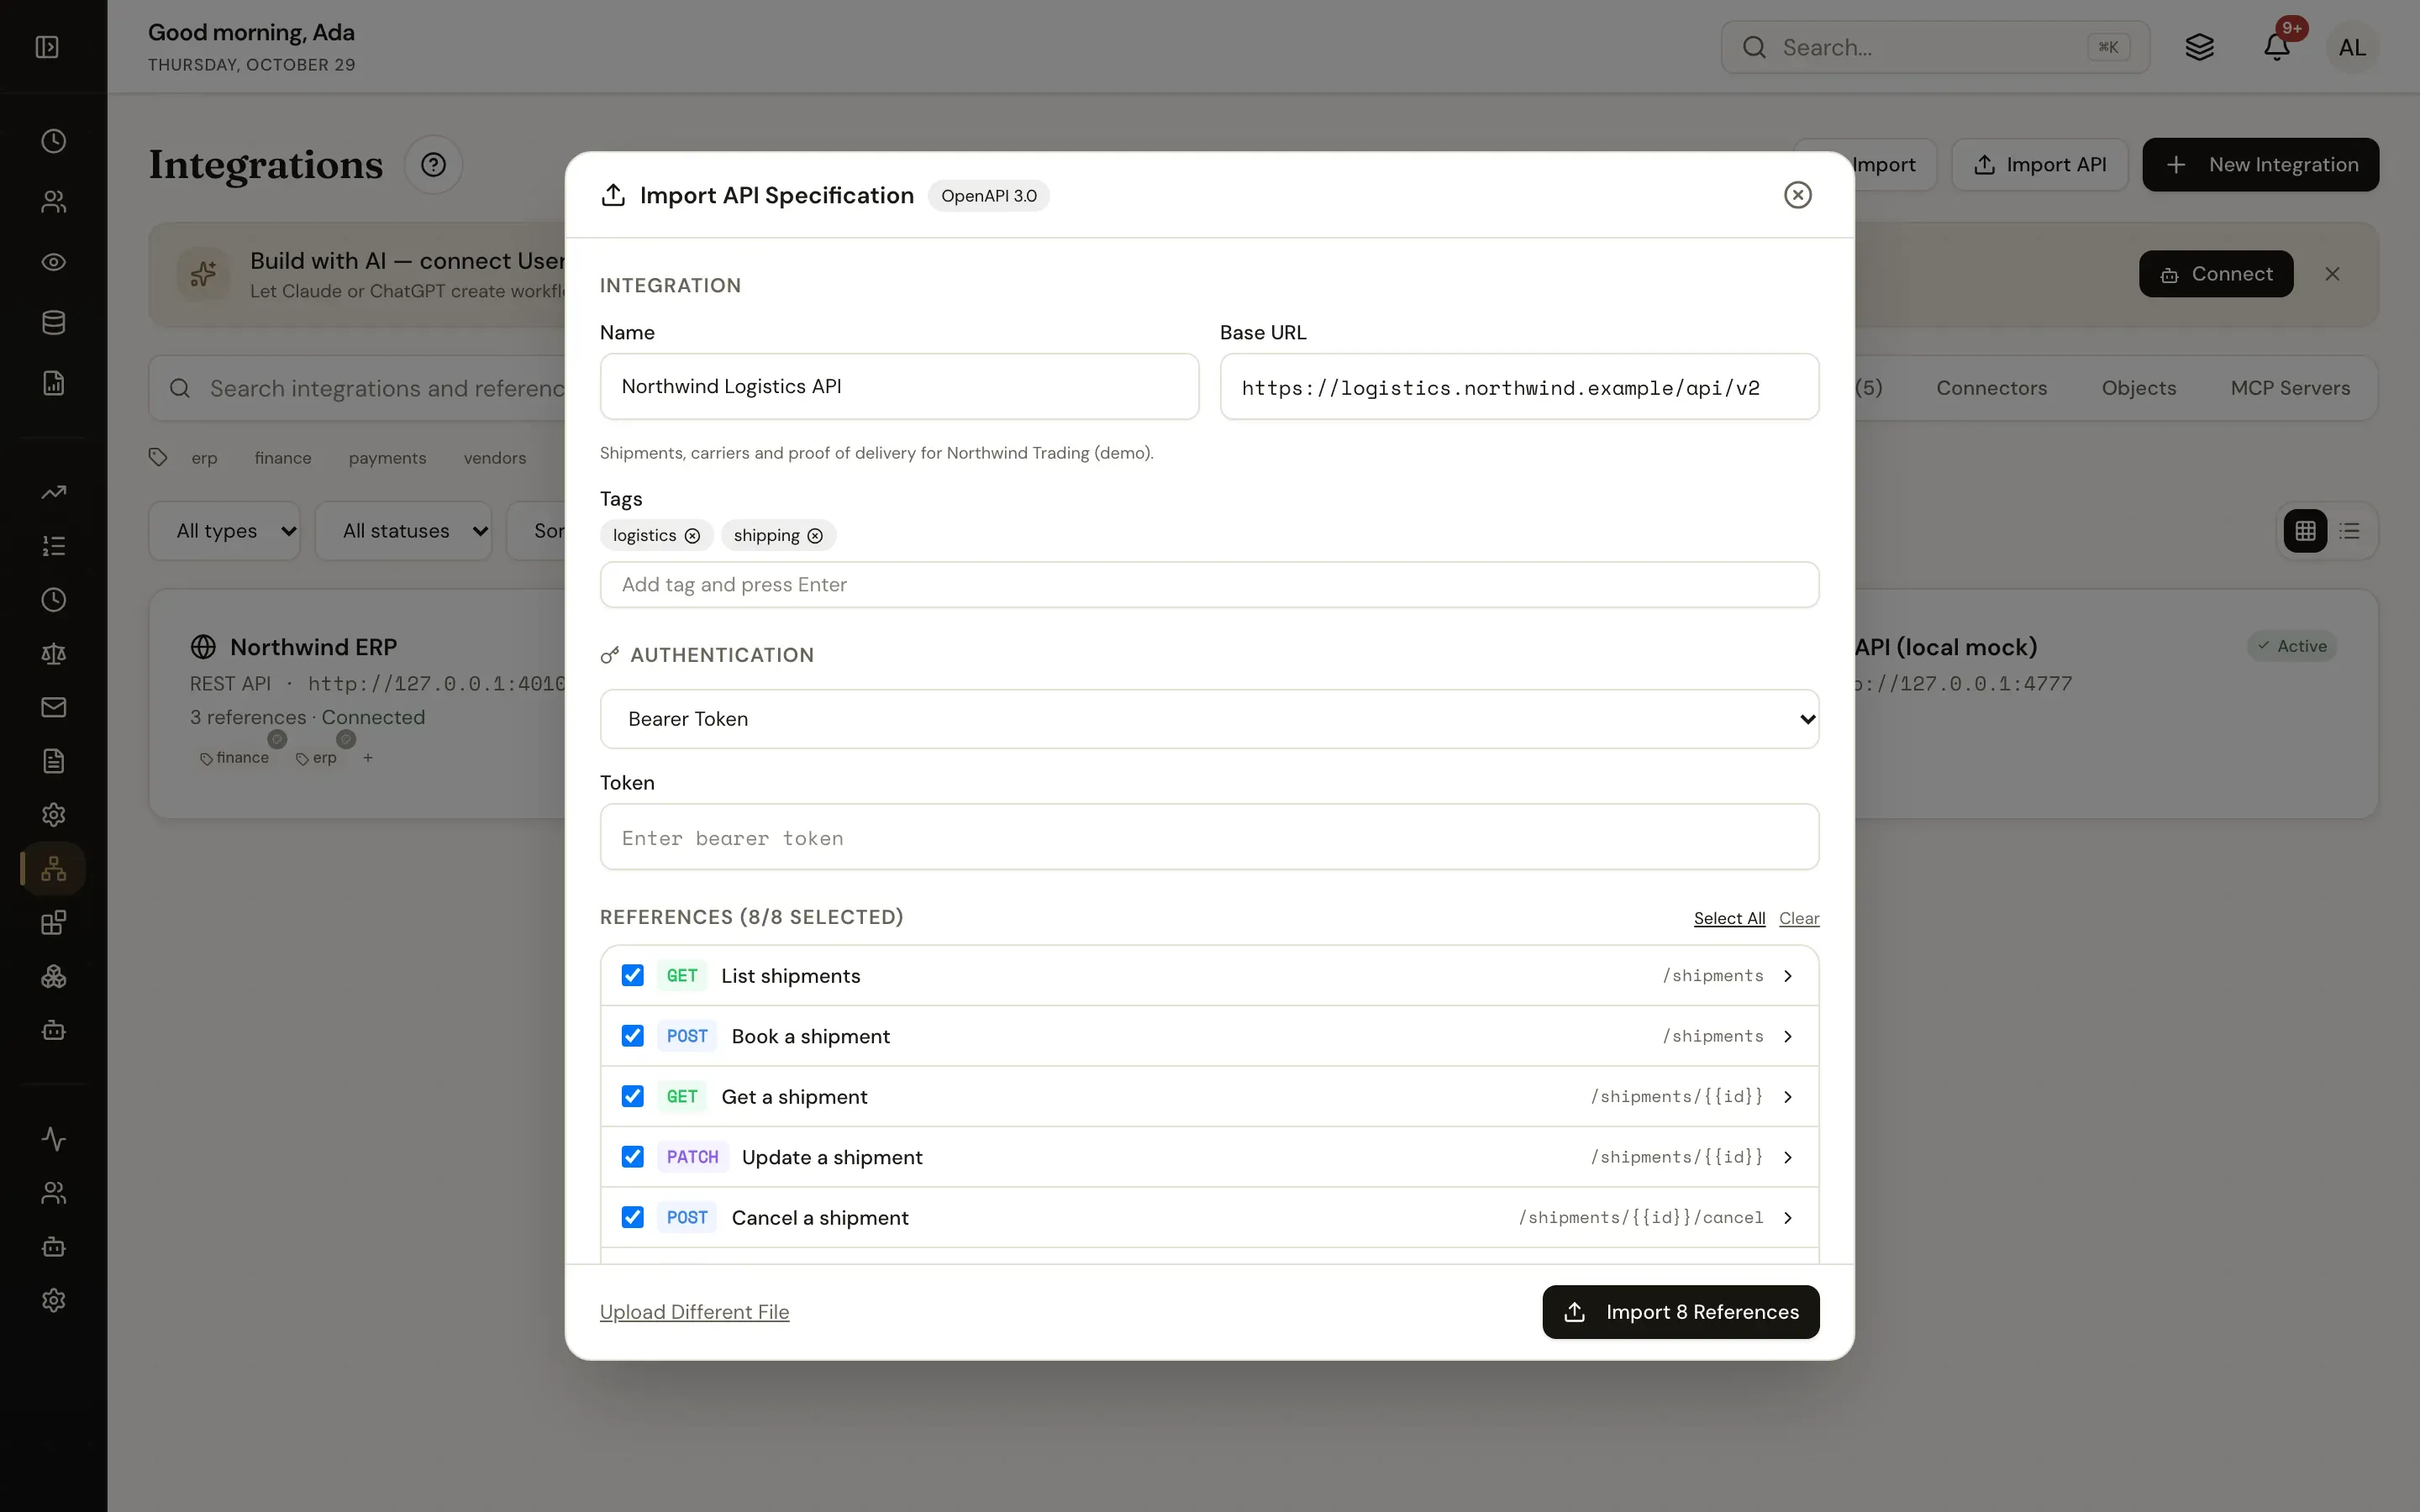This screenshot has height=1512, width=2420.
Task: Uncheck the Cancel a shipment reference
Action: point(632,1217)
